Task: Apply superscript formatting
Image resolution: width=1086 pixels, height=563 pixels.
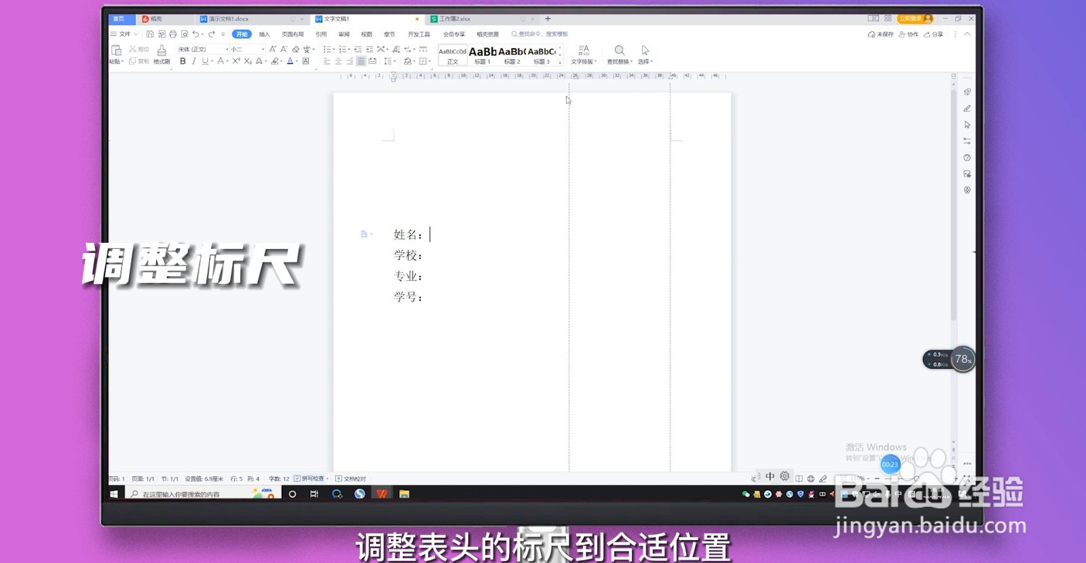Action: pyautogui.click(x=236, y=61)
